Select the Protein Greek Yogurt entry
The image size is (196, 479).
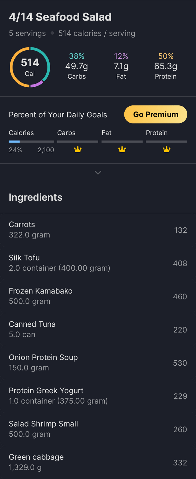98,396
